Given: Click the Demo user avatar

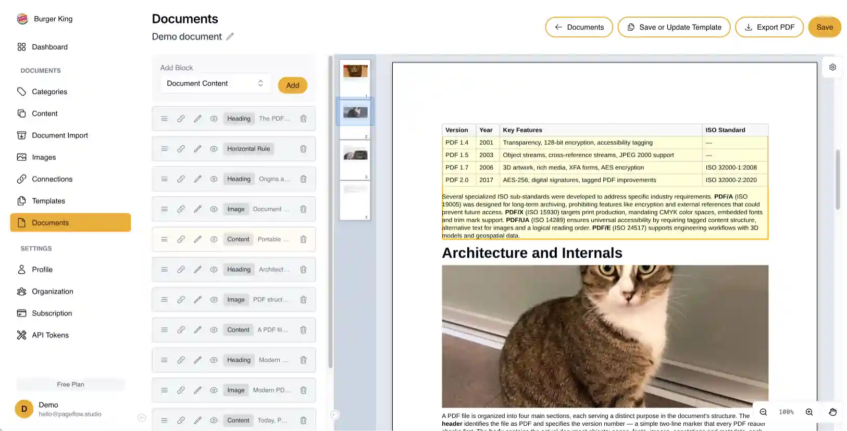Looking at the screenshot, I should tap(24, 409).
